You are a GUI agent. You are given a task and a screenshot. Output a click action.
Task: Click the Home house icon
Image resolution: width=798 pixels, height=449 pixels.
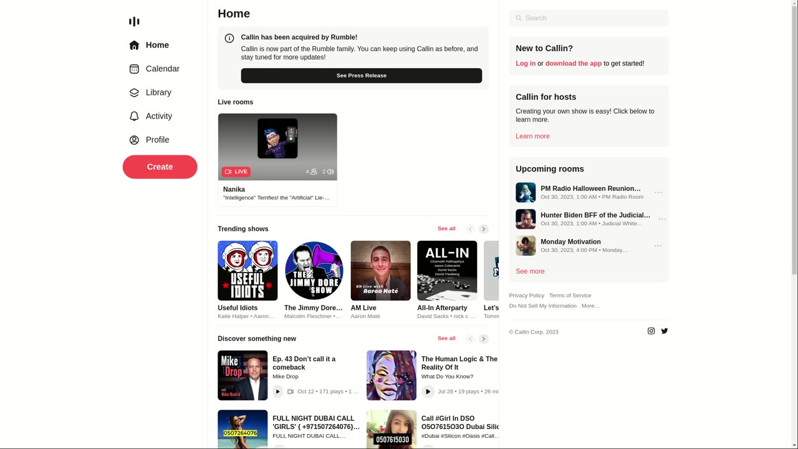134,45
